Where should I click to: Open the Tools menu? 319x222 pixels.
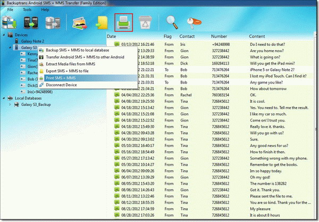coord(27,10)
